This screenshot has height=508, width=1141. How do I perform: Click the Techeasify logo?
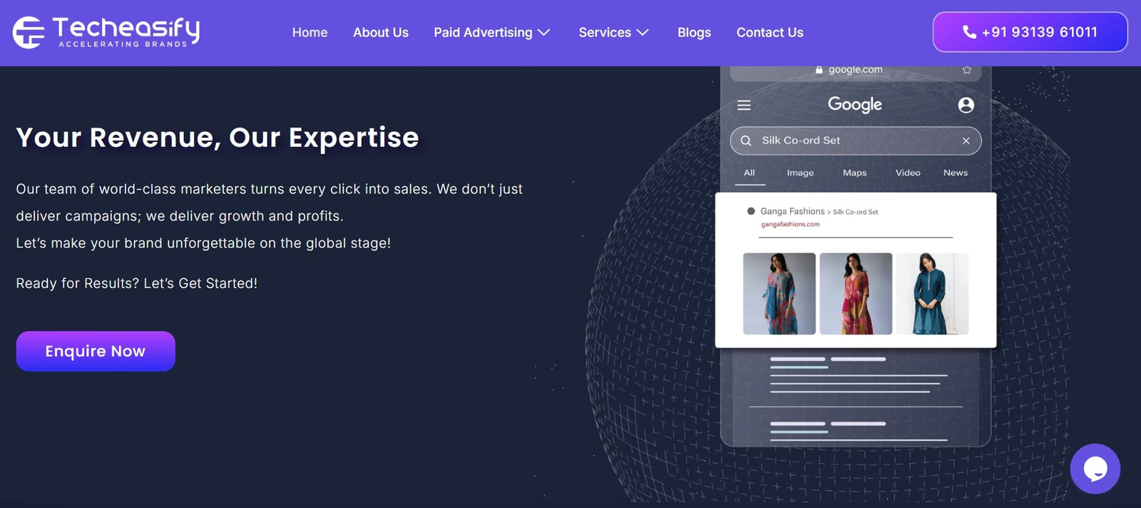tap(106, 32)
